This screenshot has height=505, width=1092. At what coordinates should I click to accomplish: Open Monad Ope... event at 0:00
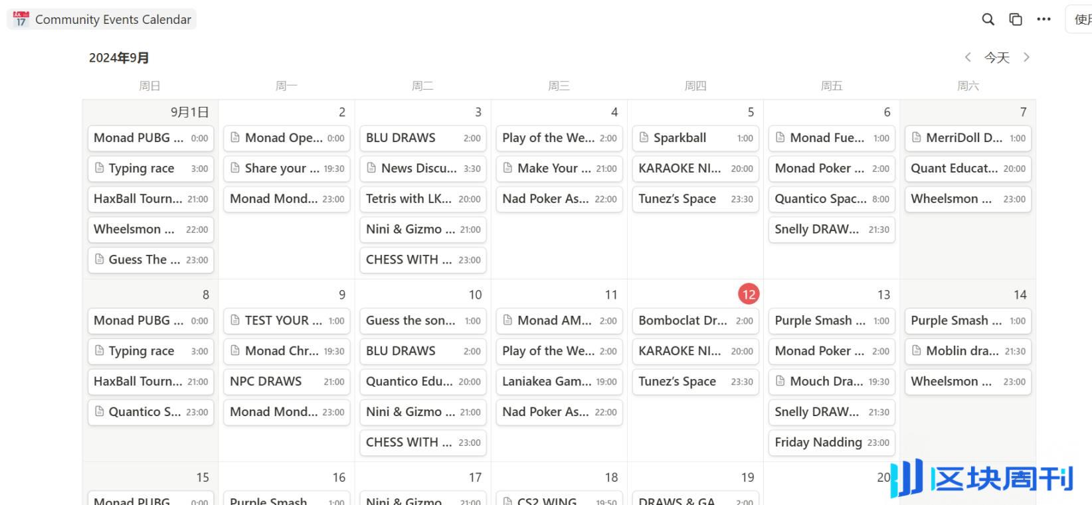[287, 138]
